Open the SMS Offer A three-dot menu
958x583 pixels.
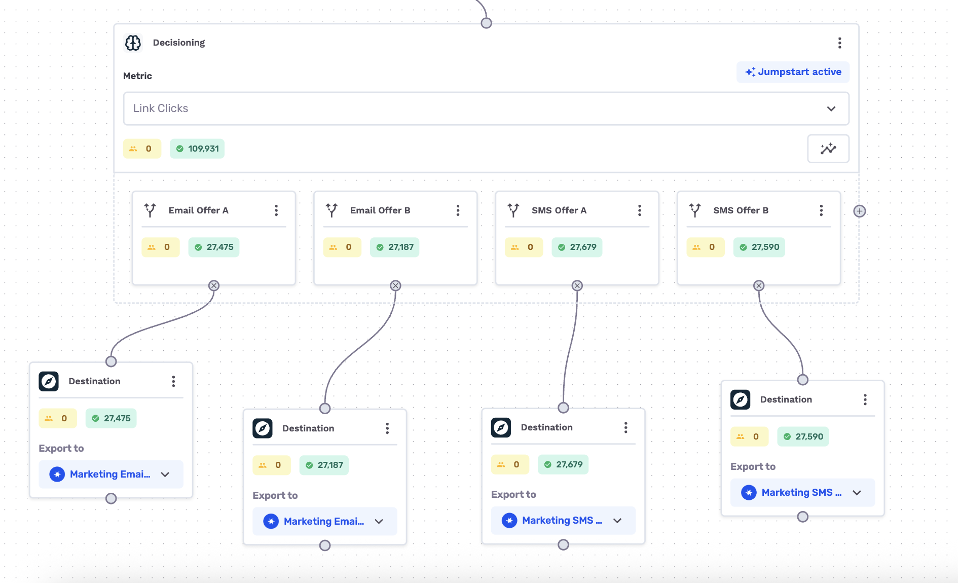tap(640, 210)
